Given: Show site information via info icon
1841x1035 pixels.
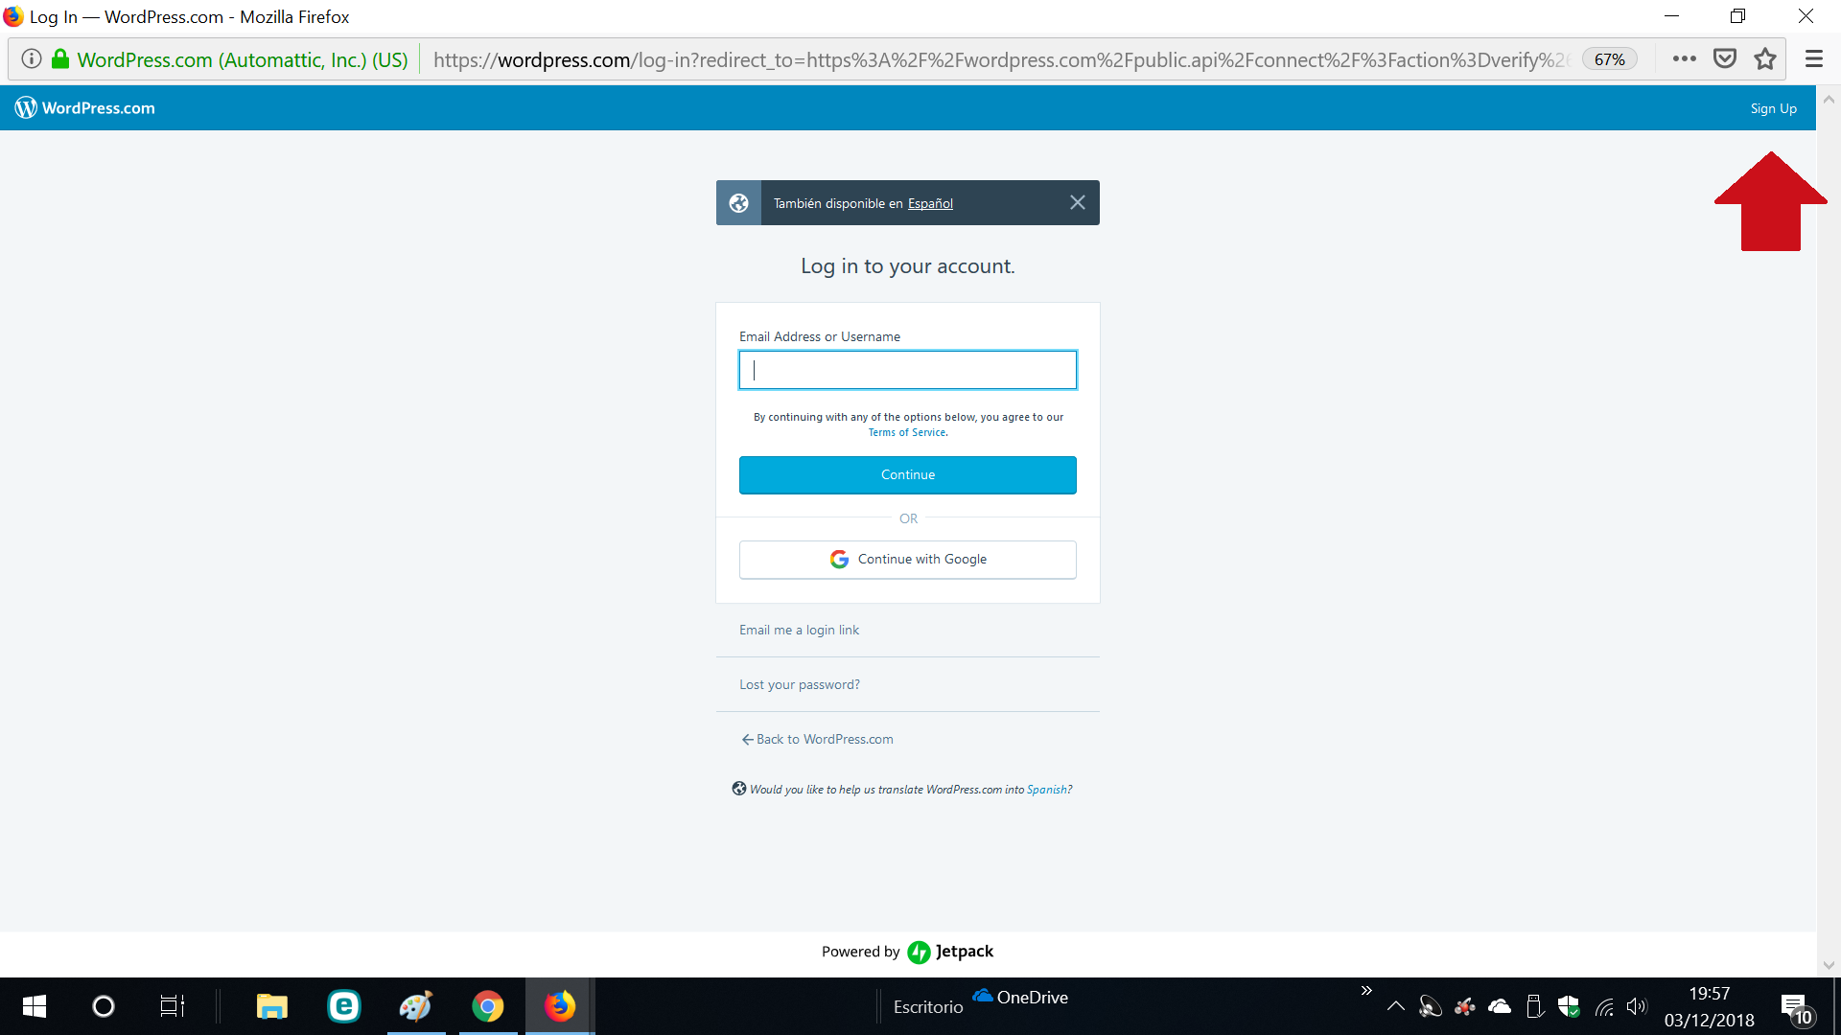Looking at the screenshot, I should [32, 59].
